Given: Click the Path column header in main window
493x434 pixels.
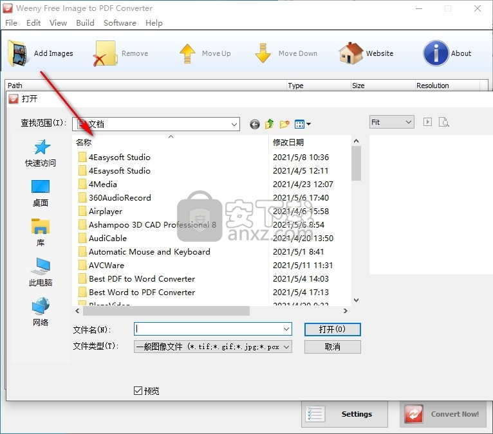Looking at the screenshot, I should [146, 86].
